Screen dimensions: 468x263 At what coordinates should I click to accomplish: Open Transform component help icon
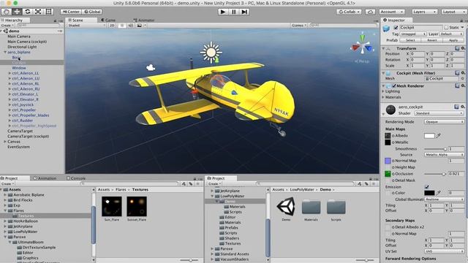(457, 48)
